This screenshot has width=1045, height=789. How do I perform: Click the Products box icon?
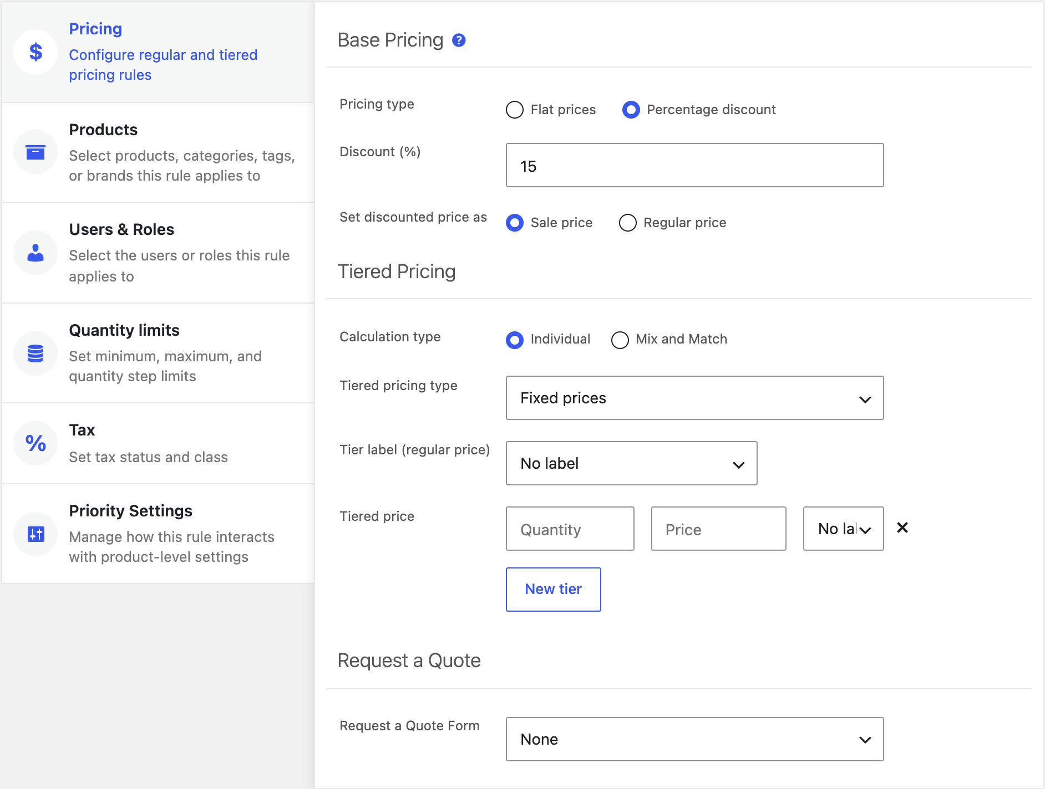pyautogui.click(x=35, y=152)
